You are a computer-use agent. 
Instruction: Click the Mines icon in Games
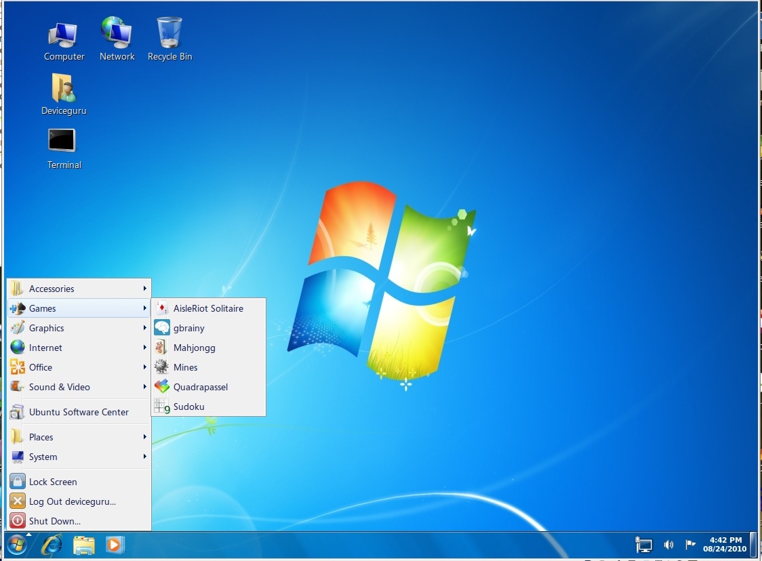click(x=161, y=367)
